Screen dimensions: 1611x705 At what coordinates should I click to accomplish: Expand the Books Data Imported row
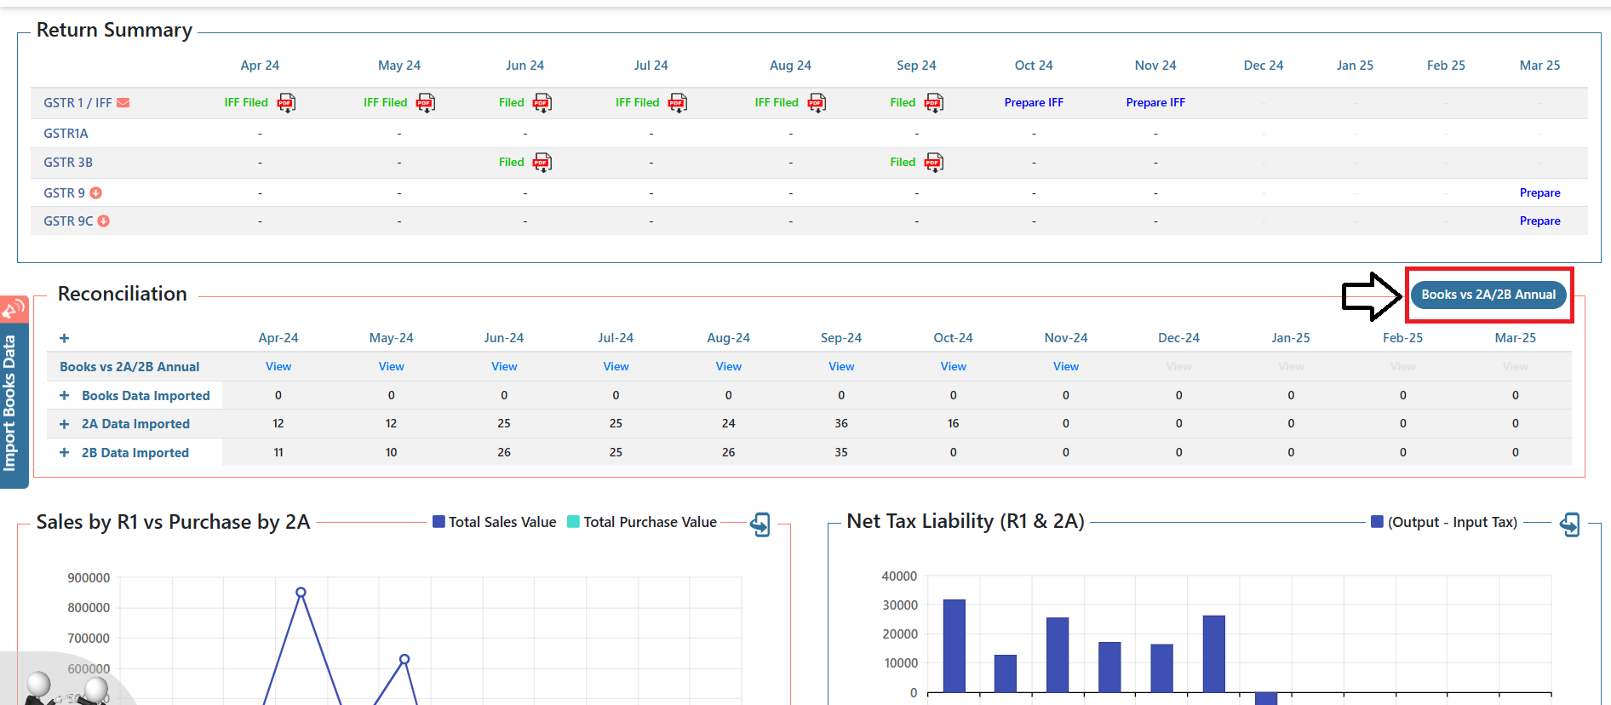(x=64, y=396)
